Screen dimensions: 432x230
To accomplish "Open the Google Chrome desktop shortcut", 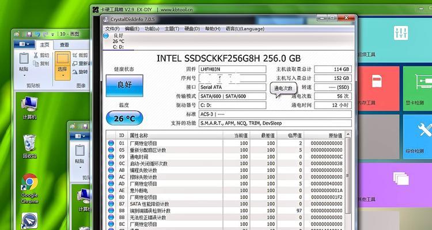I will click(29, 189).
